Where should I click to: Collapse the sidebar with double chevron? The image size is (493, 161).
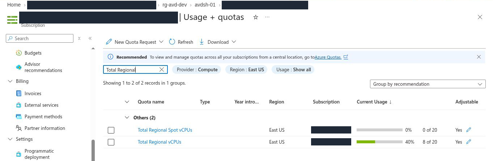[90, 38]
